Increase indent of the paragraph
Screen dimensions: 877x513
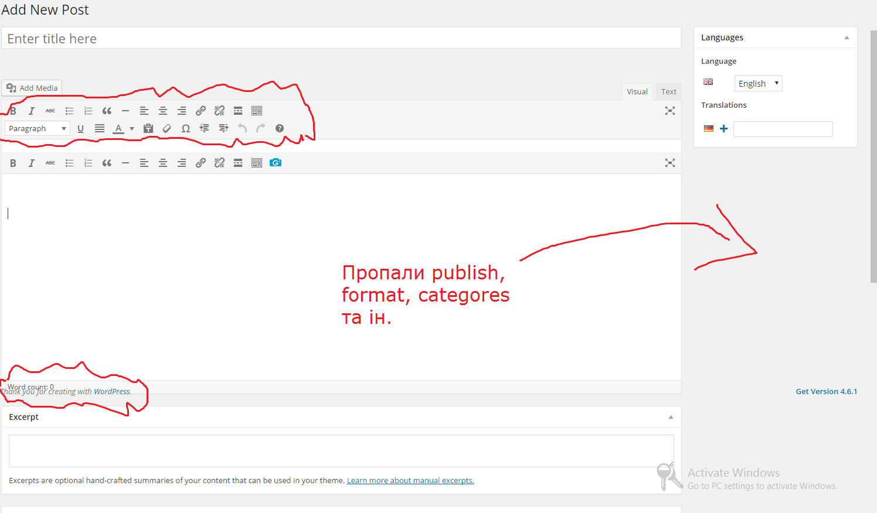(223, 128)
